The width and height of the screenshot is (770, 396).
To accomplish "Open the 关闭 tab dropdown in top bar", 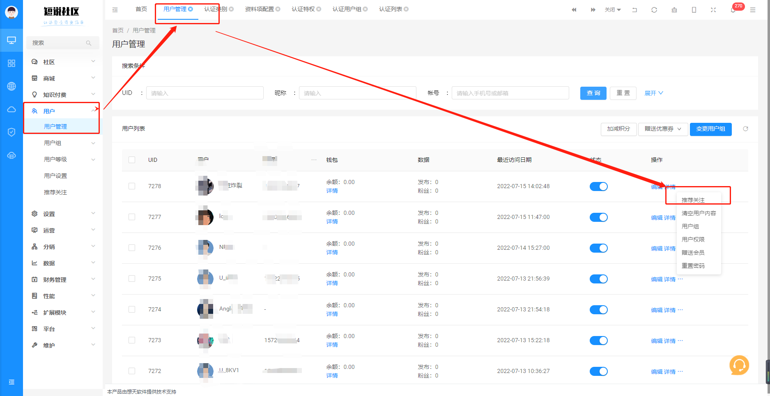I will tap(613, 9).
